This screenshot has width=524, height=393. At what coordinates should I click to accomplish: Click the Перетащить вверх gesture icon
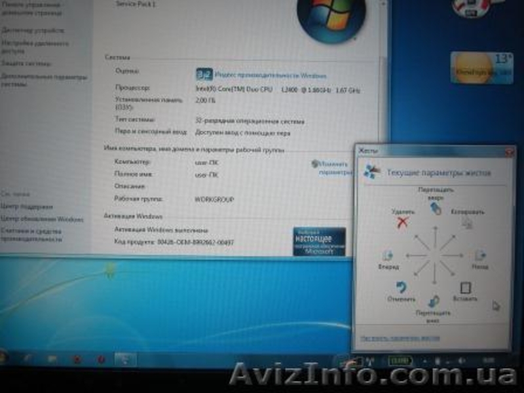(x=434, y=207)
